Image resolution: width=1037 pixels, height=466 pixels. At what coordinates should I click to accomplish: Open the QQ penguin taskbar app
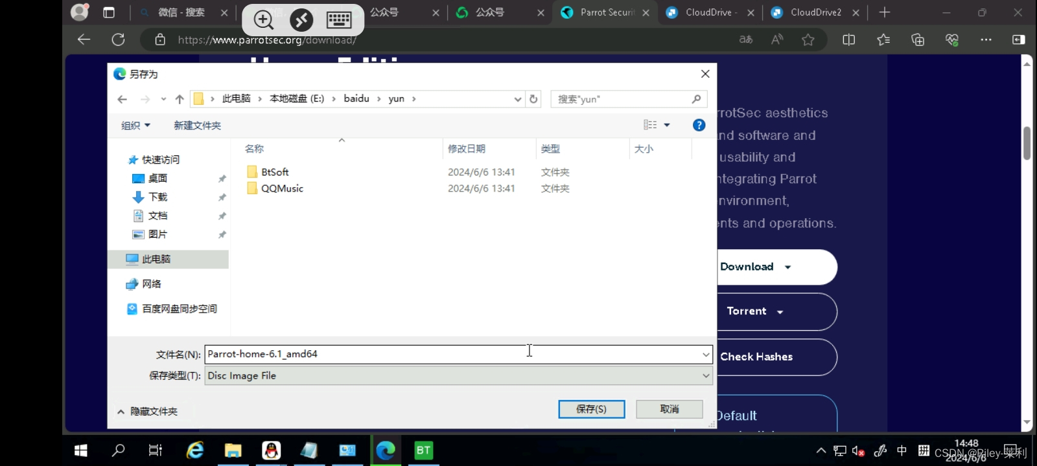pos(271,450)
